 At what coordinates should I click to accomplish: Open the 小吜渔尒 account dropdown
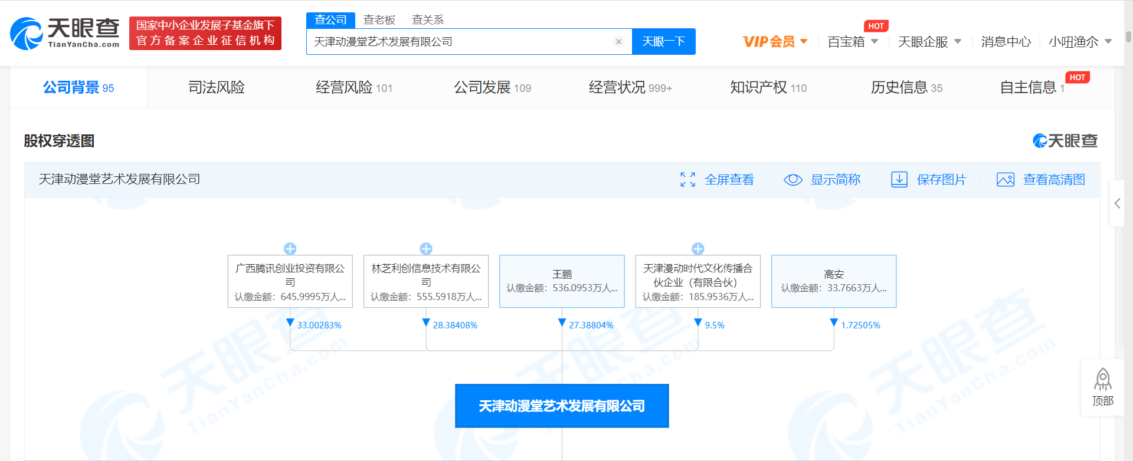coord(1080,42)
